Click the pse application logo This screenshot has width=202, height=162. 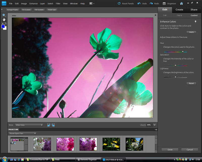(x=4, y=4)
